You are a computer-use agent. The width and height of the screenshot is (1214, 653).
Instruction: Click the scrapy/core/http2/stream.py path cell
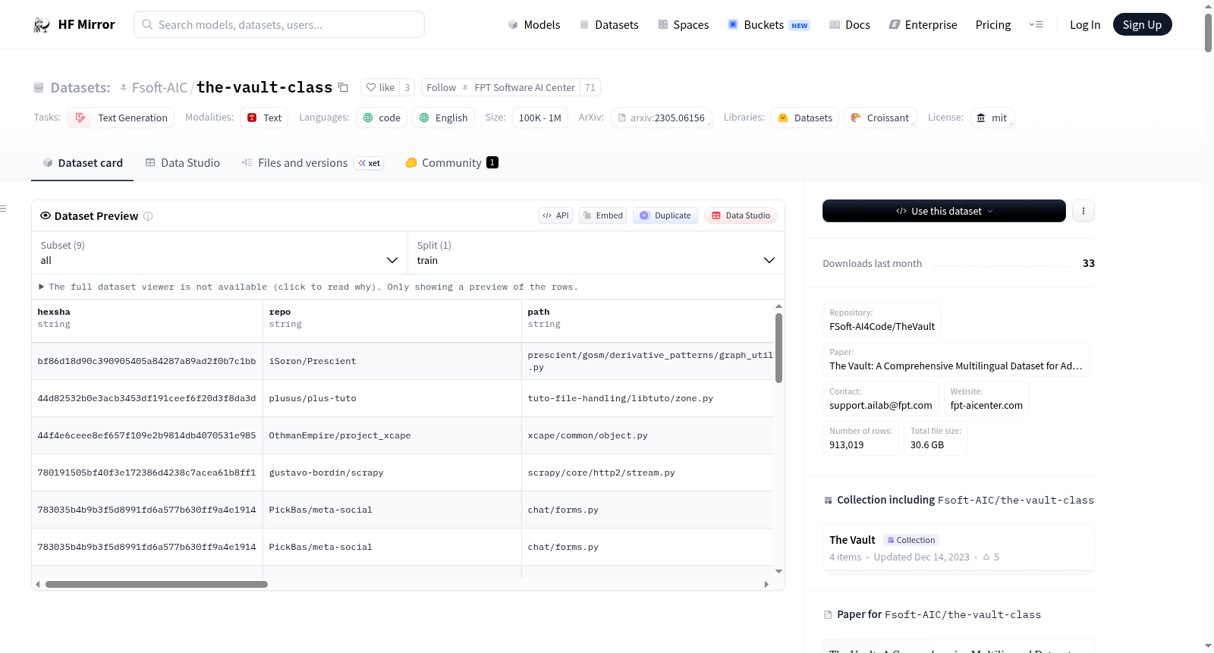click(648, 472)
